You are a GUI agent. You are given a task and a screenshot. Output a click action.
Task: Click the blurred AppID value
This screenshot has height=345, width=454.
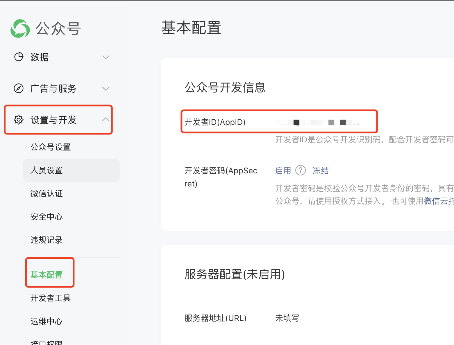pos(318,122)
